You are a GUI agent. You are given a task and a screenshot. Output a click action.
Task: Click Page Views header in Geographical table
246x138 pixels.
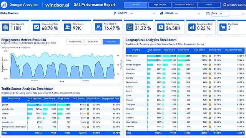point(184,50)
